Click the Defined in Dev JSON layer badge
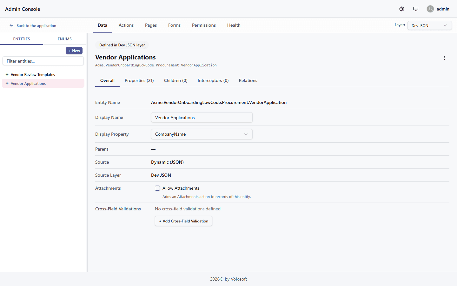 tap(122, 45)
